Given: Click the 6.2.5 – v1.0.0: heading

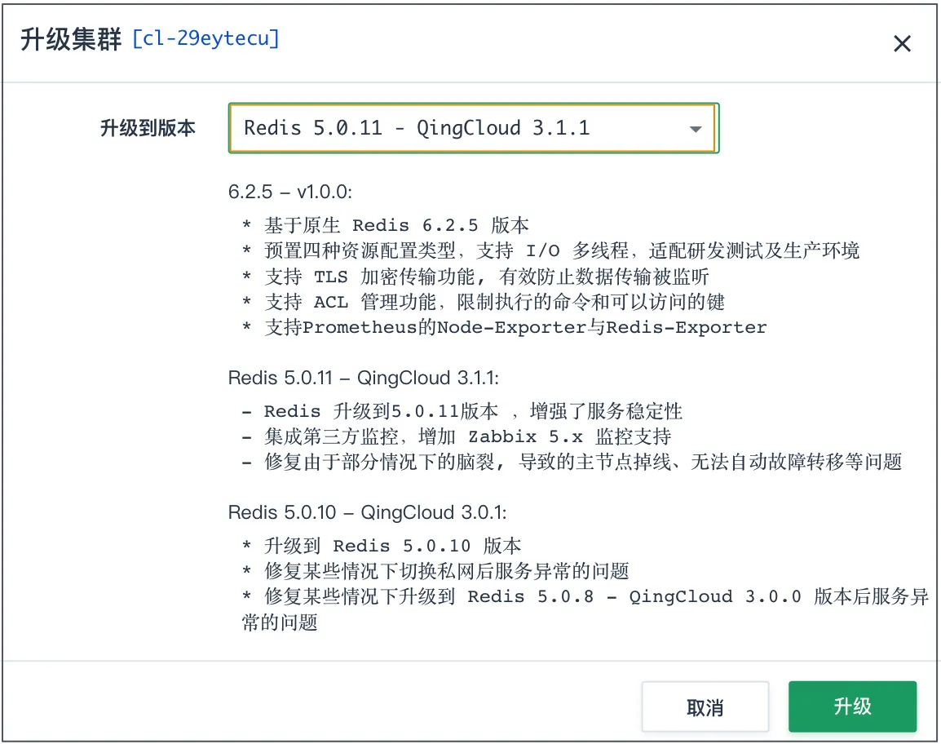Looking at the screenshot, I should coord(289,192).
